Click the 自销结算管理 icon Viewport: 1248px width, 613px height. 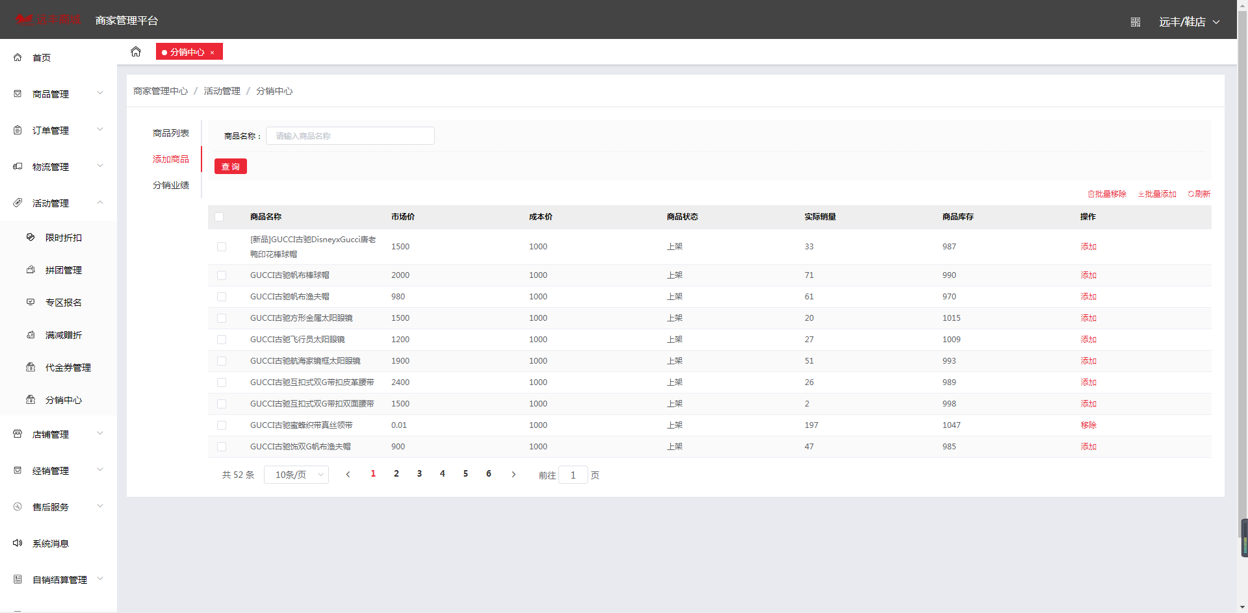pos(18,579)
